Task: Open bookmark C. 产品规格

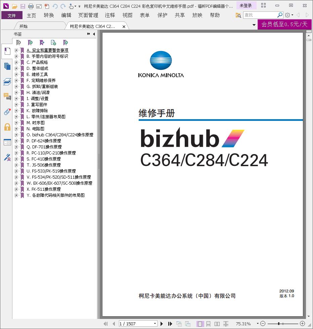Action: click(37, 62)
